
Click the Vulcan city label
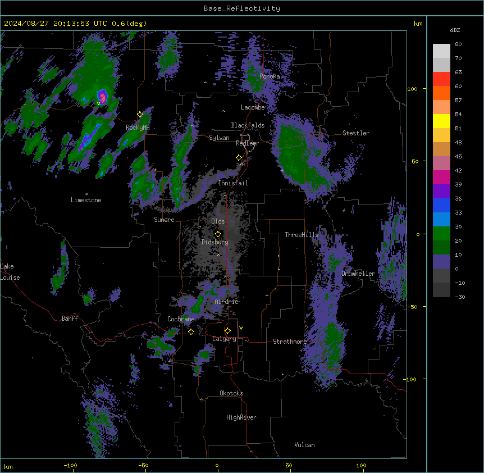pyautogui.click(x=304, y=445)
